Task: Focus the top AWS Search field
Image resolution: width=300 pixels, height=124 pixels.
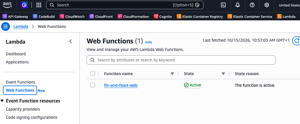Action: coord(125,5)
